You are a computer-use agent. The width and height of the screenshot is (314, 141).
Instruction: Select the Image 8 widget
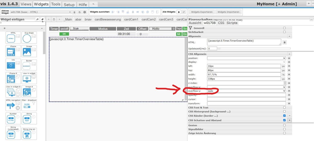click(29, 91)
